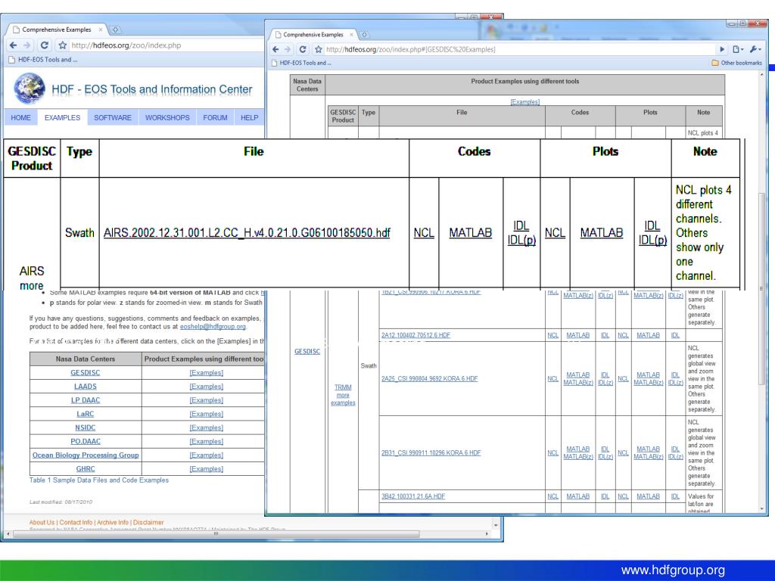
Task: Click the front window's vertical scrollbar thumb
Action: 761,289
